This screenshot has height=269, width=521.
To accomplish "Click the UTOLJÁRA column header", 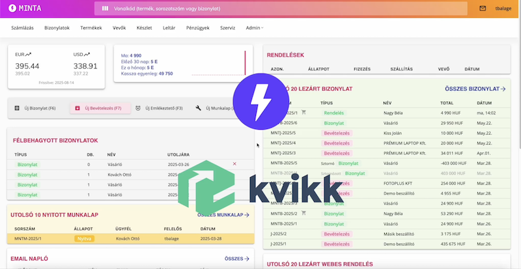I will tap(178, 154).
